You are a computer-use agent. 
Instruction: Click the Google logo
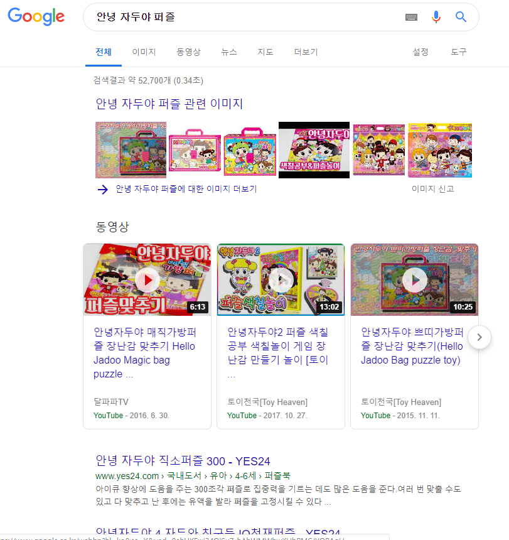(x=36, y=16)
